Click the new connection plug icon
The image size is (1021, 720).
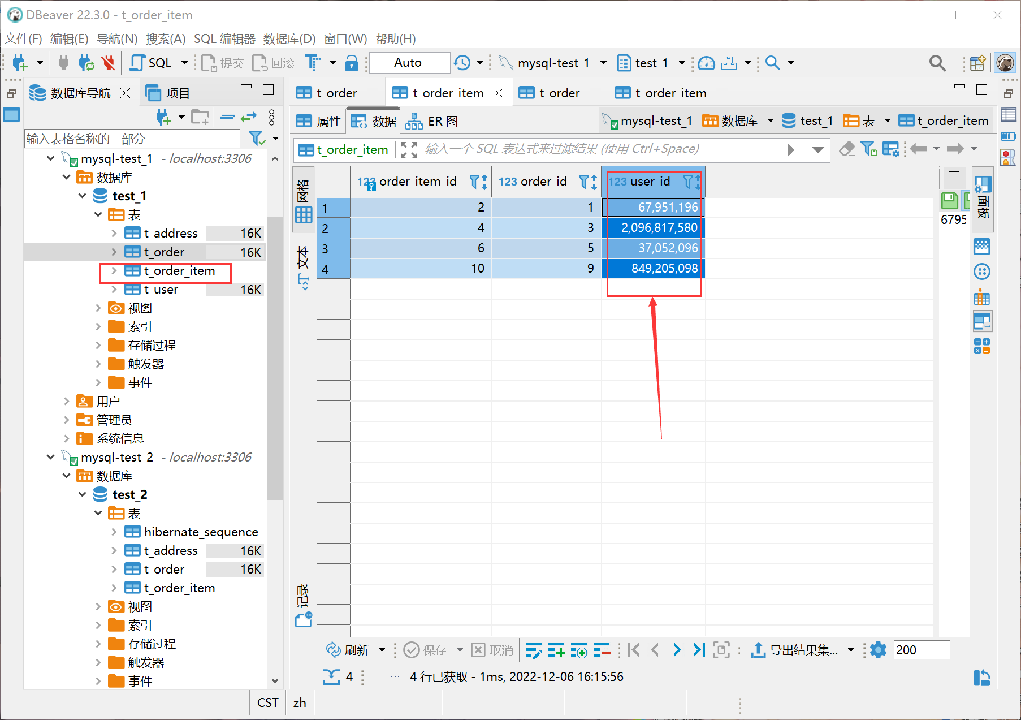click(19, 63)
